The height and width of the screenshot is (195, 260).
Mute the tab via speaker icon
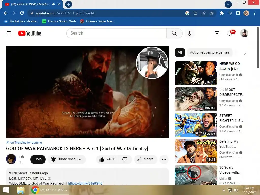pos(53,4)
